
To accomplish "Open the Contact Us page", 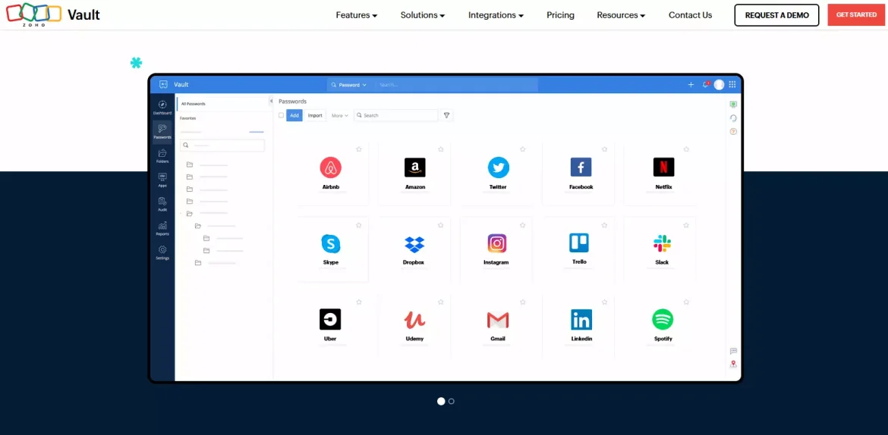I will pyautogui.click(x=691, y=15).
